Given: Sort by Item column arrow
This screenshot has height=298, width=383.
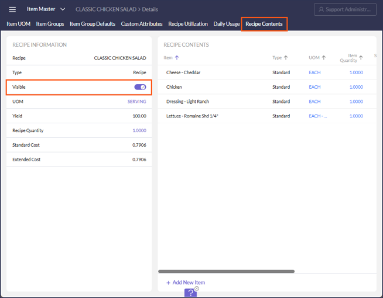Looking at the screenshot, I should pos(177,58).
